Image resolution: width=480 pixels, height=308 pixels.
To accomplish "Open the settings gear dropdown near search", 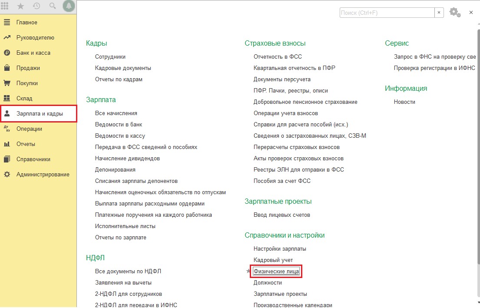I will 455,13.
